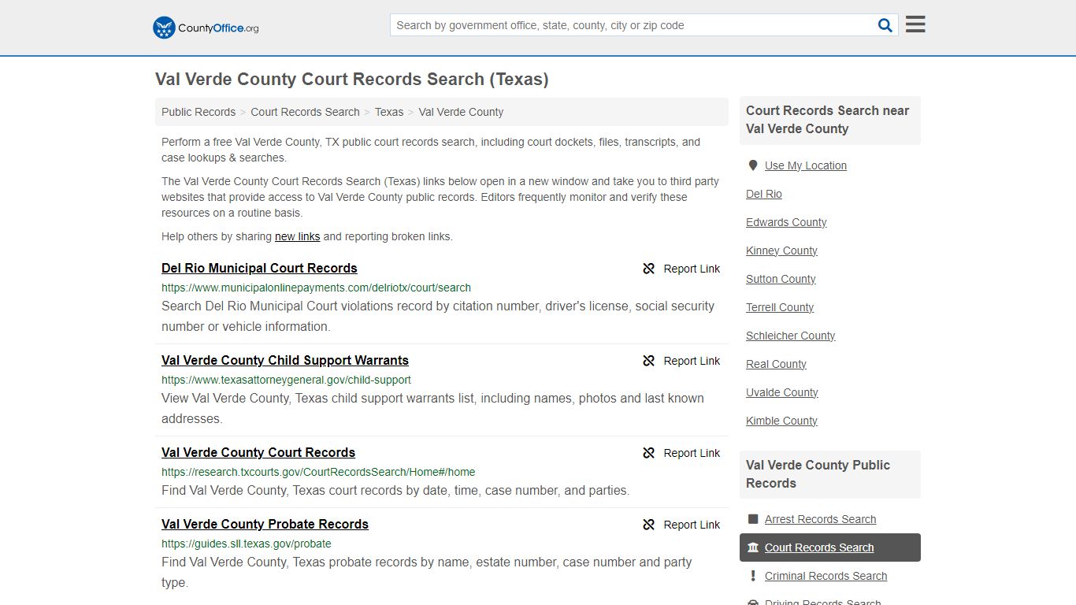Report Link for Probate Records
Screen dimensions: 1076x605
692,525
